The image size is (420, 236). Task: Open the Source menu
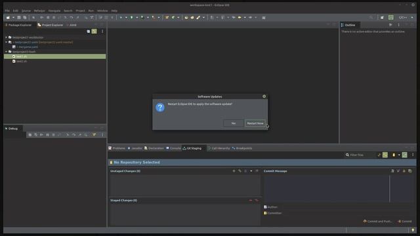pyautogui.click(x=26, y=10)
